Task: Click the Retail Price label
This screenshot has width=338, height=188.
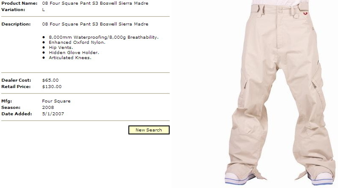Action: pos(16,87)
